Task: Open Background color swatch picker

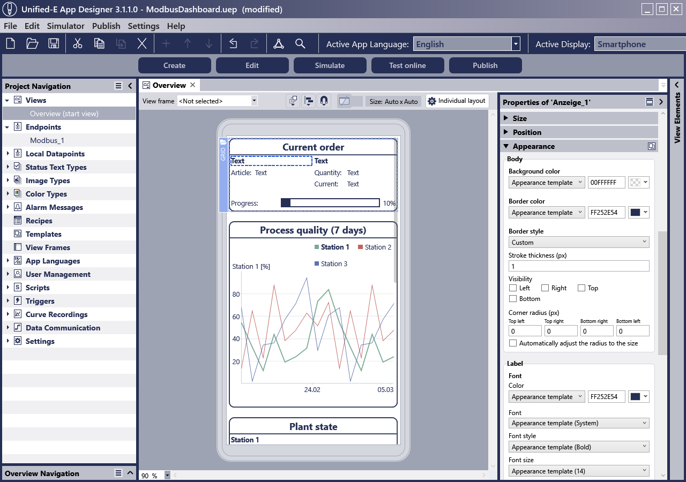Action: point(639,183)
